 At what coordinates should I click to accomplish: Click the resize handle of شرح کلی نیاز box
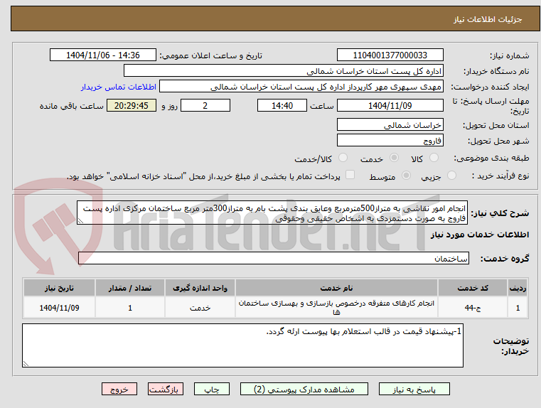80,221
